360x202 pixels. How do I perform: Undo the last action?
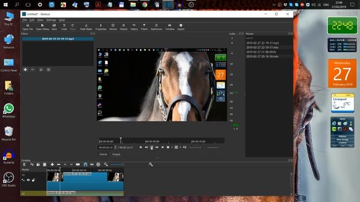64,27
